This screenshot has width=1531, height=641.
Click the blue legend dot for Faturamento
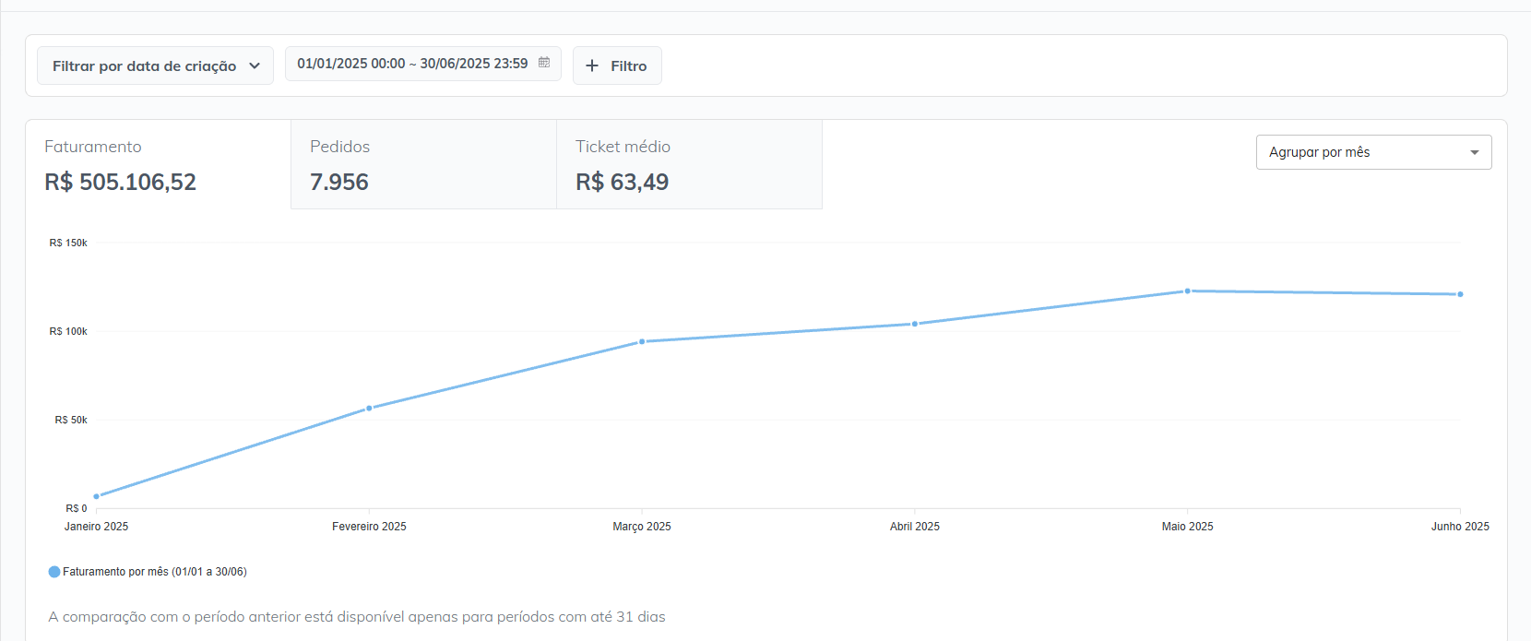(54, 572)
